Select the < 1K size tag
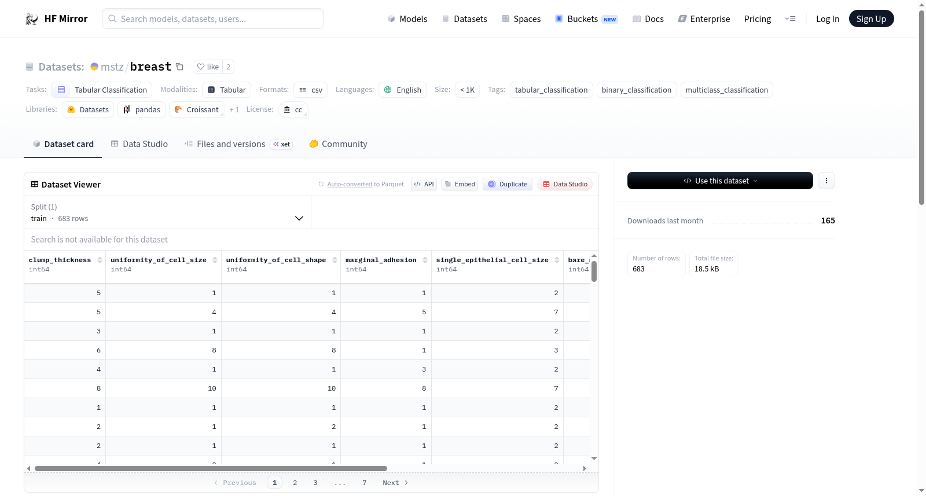 click(x=467, y=90)
